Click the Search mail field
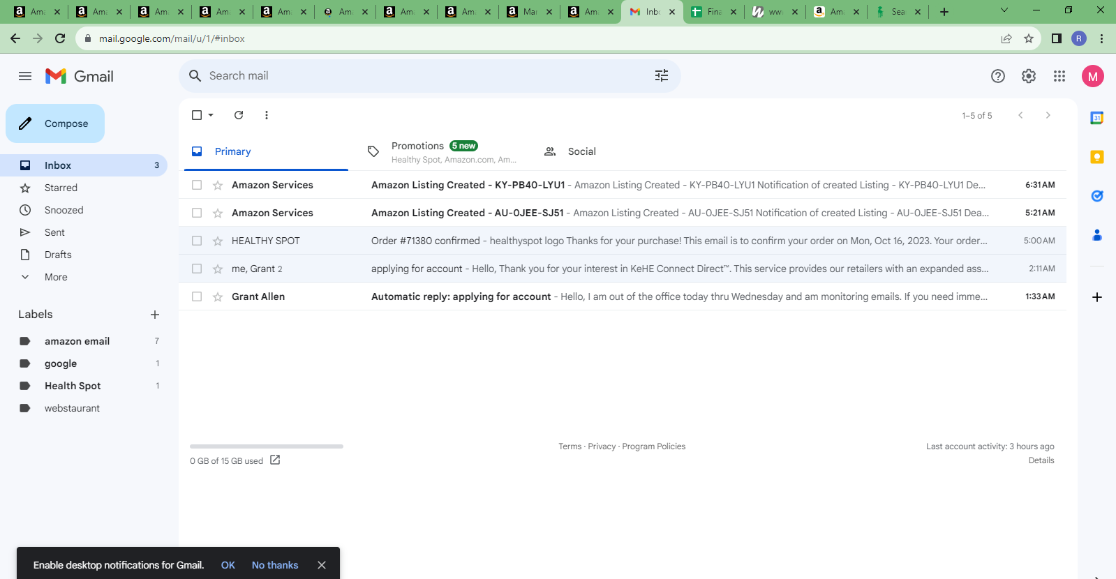The width and height of the screenshot is (1116, 579). click(x=430, y=76)
